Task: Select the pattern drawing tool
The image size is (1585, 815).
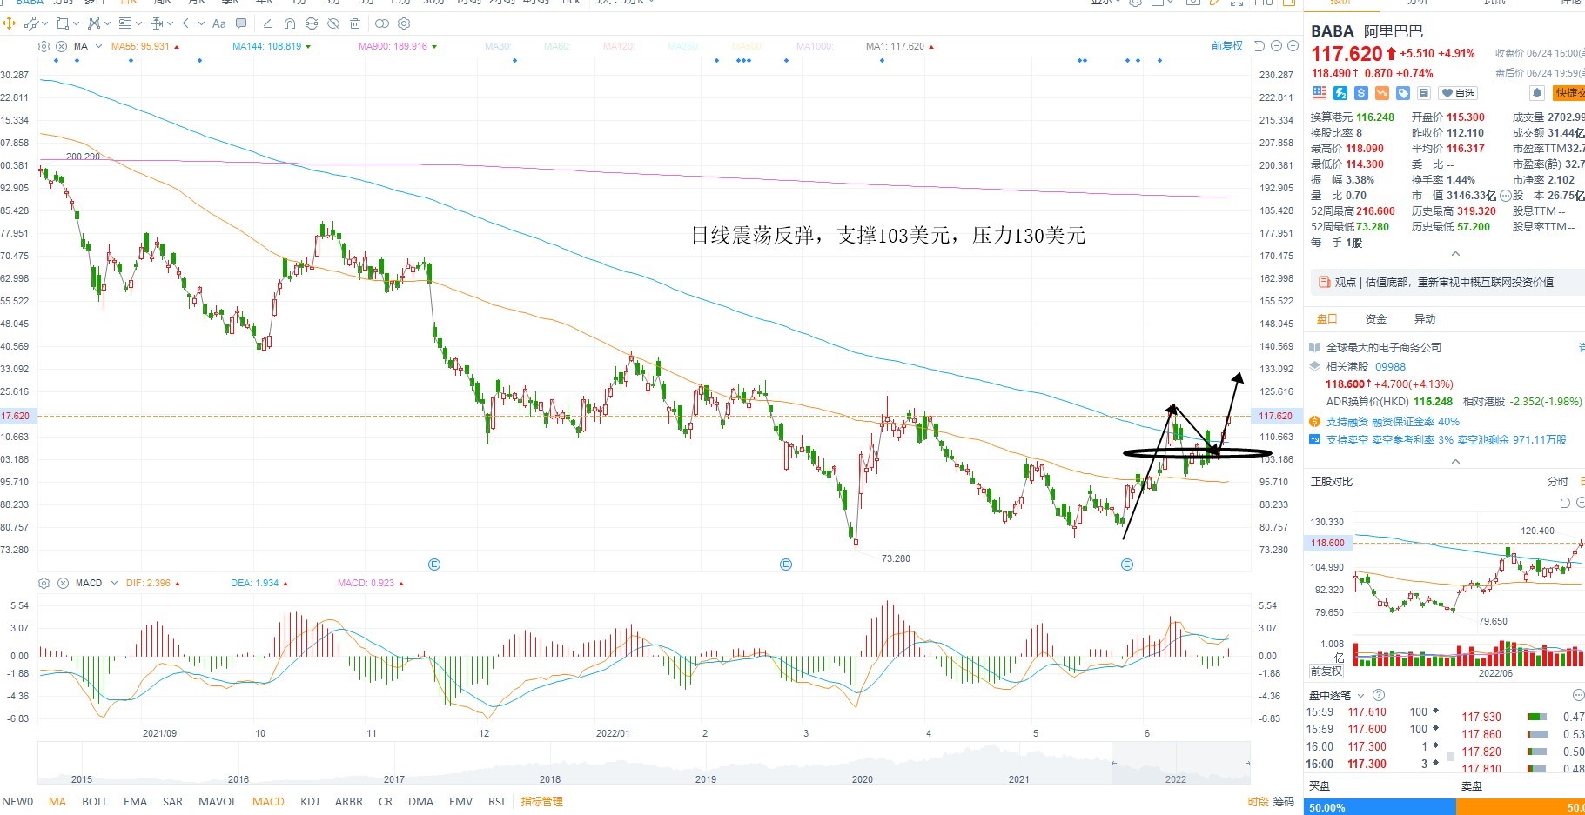Action: tap(94, 23)
